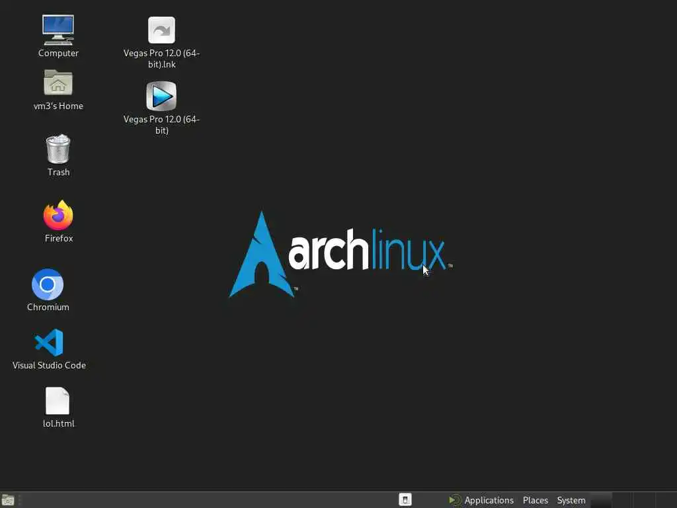Viewport: 677px width, 508px height.
Task: Select the lol.html file icon
Action: coord(58,400)
